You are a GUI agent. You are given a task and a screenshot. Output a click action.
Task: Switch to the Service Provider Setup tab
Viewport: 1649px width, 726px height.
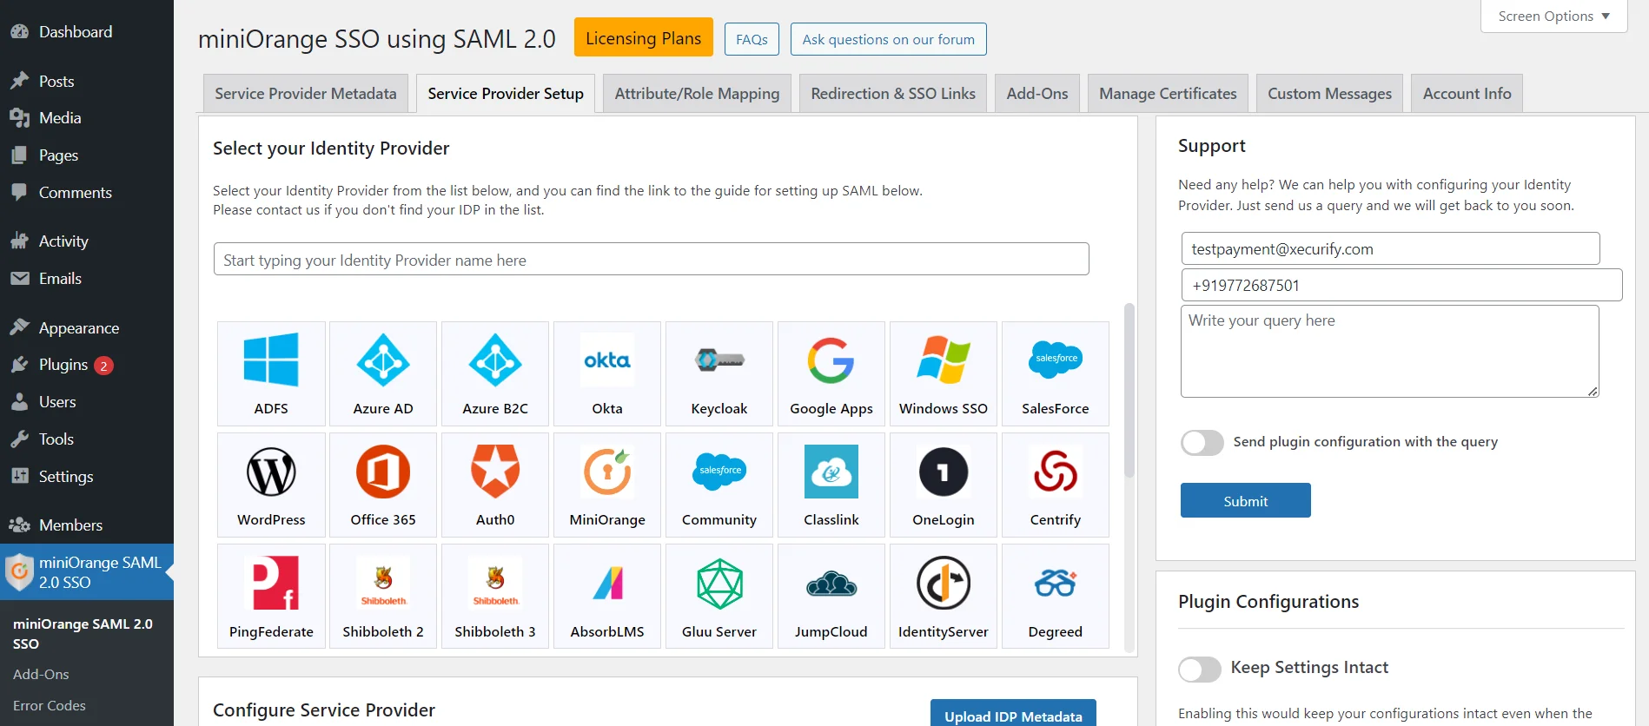coord(506,93)
